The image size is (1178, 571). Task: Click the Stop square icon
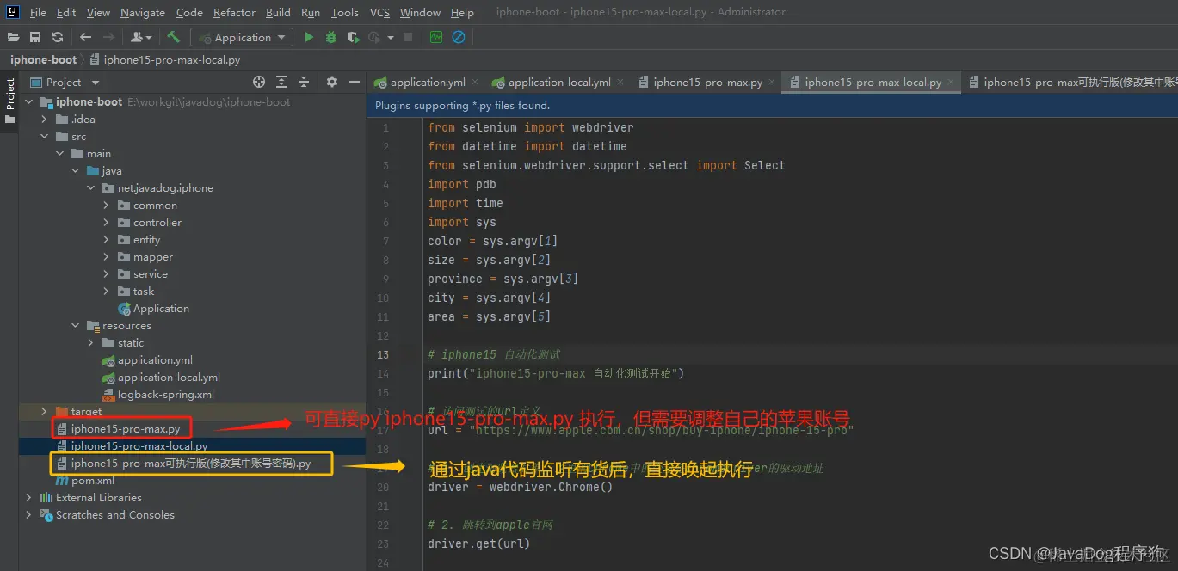408,37
